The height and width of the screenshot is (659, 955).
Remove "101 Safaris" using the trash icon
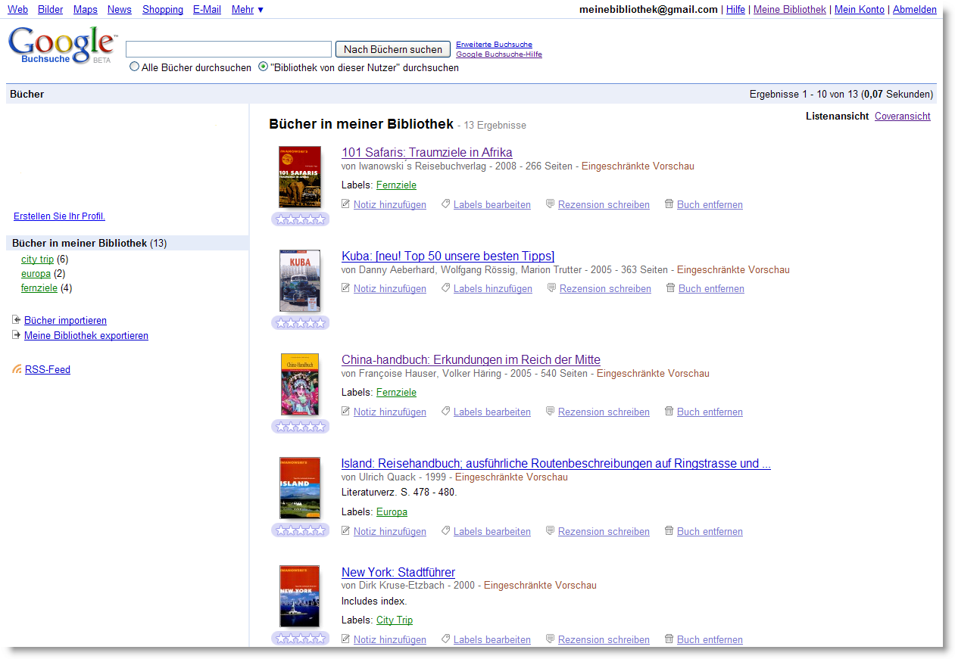tap(669, 204)
